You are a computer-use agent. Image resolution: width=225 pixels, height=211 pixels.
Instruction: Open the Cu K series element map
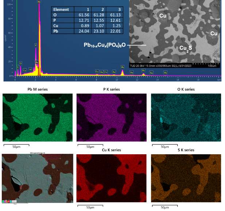point(112,178)
